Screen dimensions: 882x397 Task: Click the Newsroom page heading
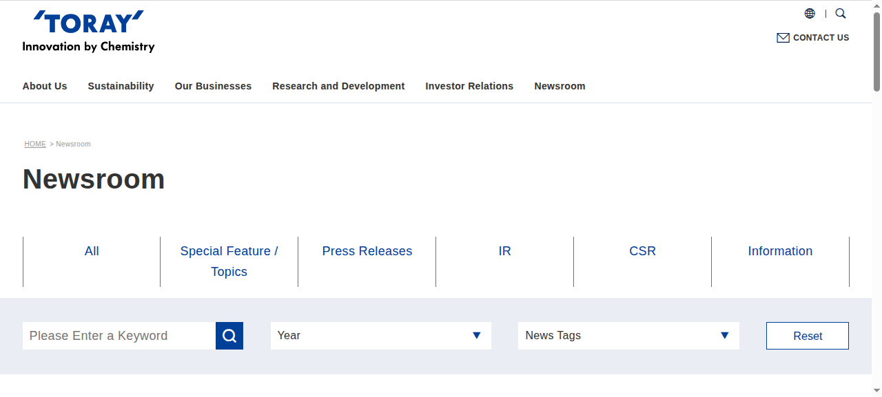click(94, 179)
